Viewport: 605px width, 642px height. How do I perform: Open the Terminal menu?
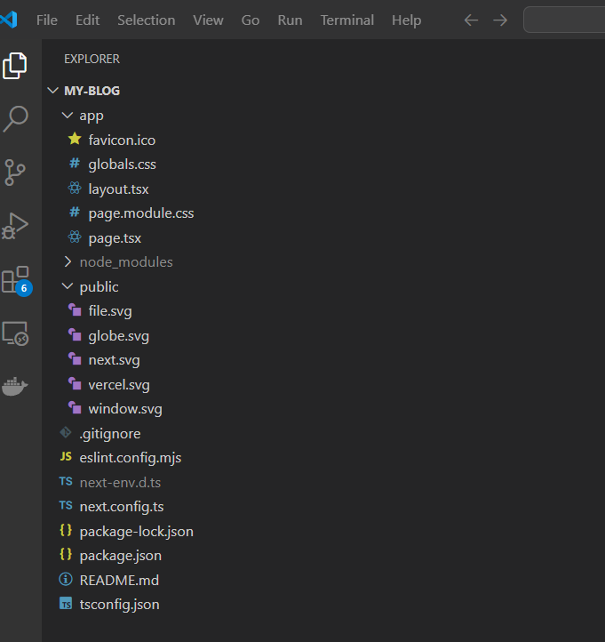pyautogui.click(x=347, y=20)
